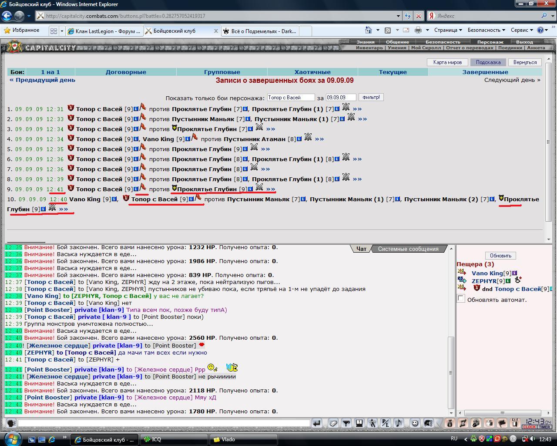Click the Yandex search magnifier icon
The image size is (557, 446).
tap(544, 16)
